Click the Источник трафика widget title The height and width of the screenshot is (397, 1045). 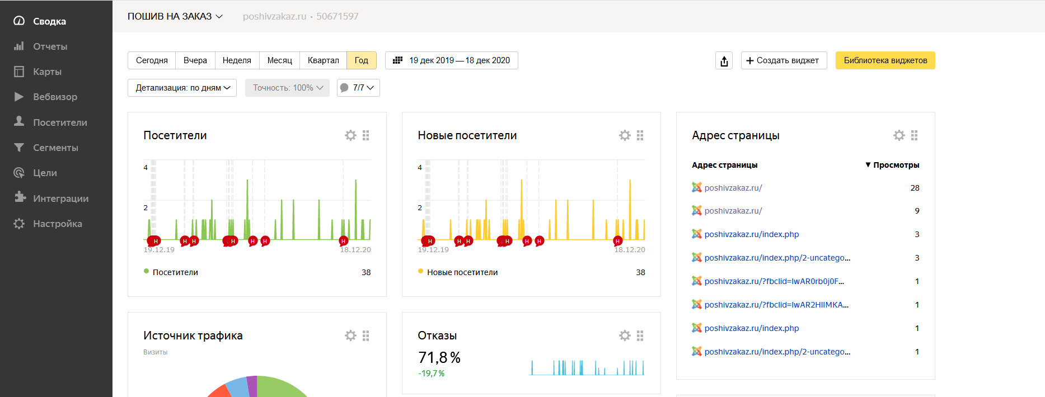[193, 335]
